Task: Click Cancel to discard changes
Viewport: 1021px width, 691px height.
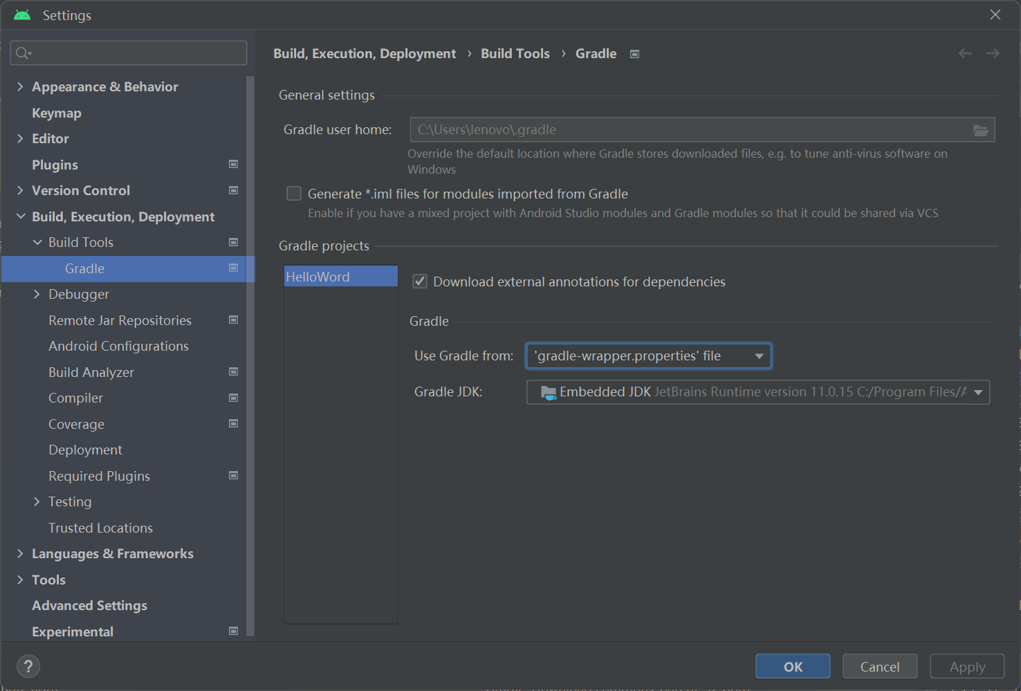Action: click(880, 667)
